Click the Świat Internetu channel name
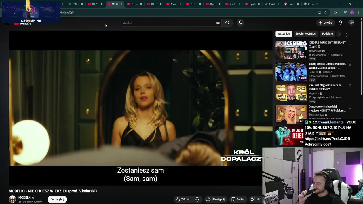 316,115
